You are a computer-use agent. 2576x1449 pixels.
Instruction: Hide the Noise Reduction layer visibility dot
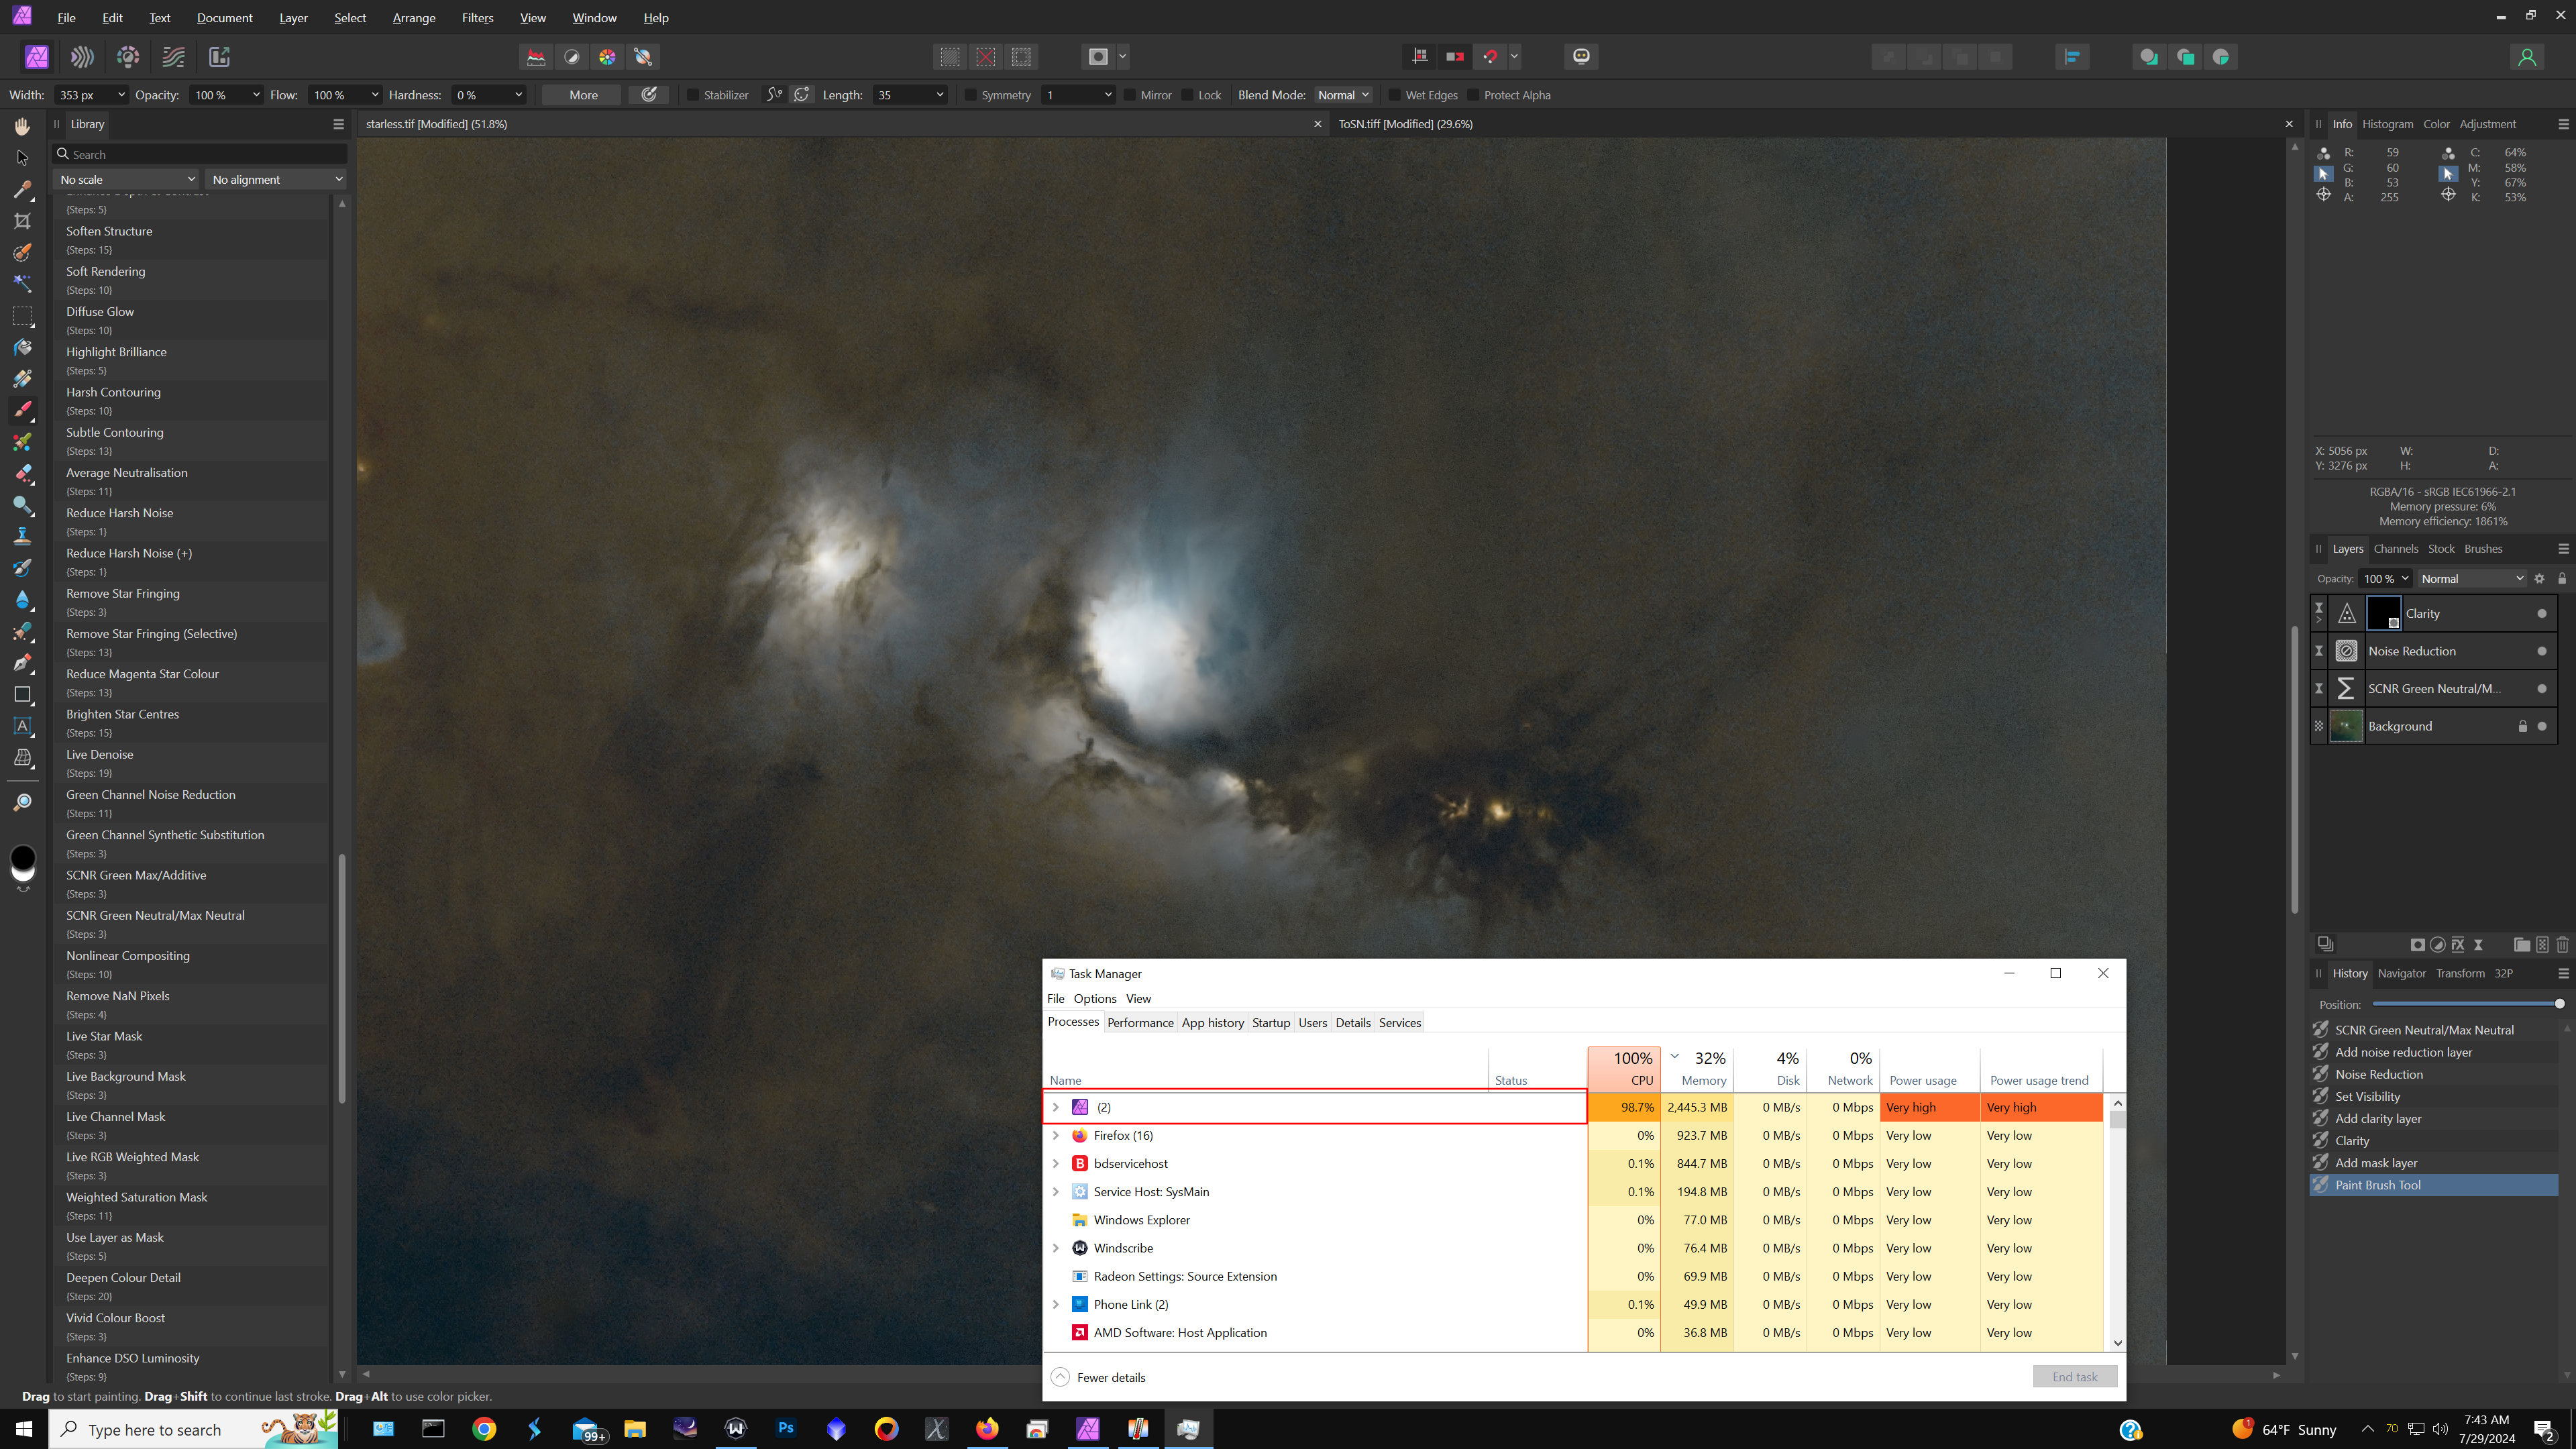click(2542, 651)
